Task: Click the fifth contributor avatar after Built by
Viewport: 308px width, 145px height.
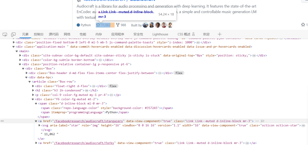Action: coord(170,25)
